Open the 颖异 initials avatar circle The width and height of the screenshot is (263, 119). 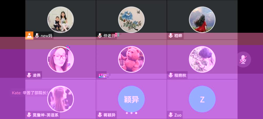131,99
